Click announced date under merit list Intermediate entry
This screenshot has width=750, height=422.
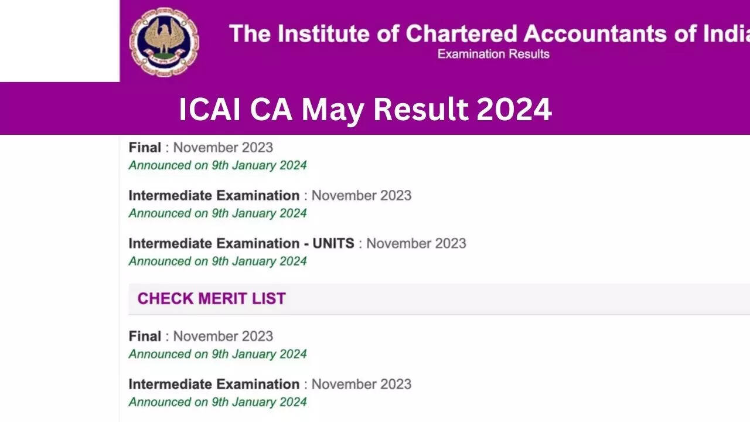click(217, 402)
